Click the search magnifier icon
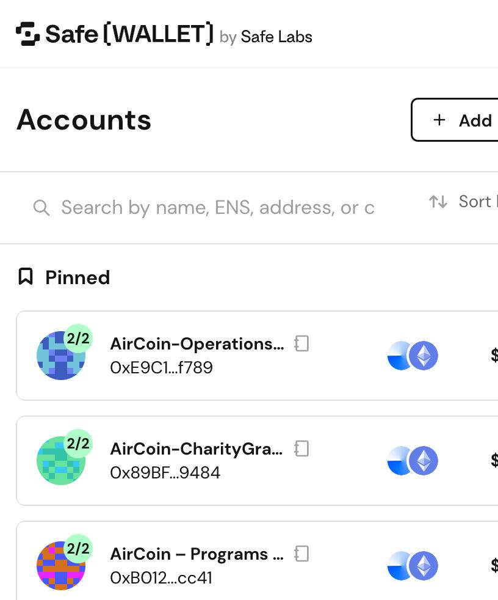The width and height of the screenshot is (498, 600). [41, 208]
